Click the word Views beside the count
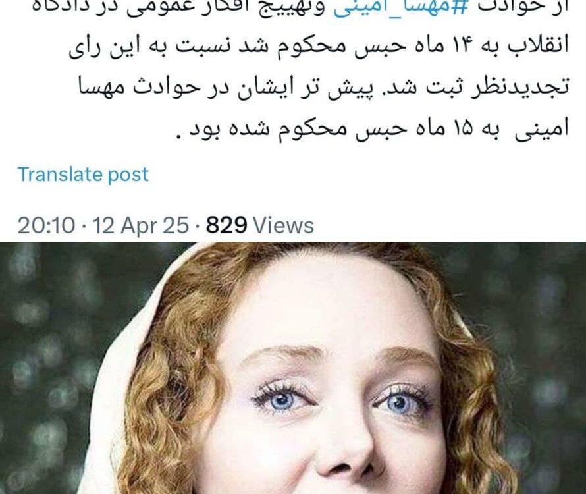Screen dimensions: 586x494 coord(284,225)
